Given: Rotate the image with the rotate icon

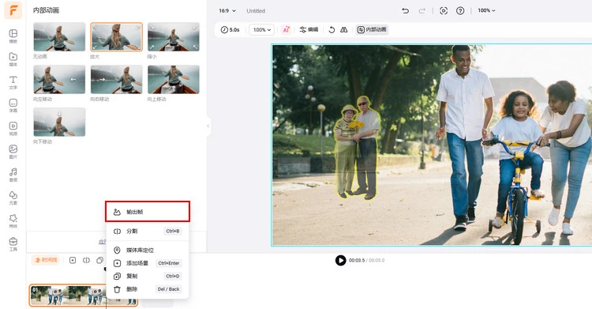Looking at the screenshot, I should (x=332, y=29).
